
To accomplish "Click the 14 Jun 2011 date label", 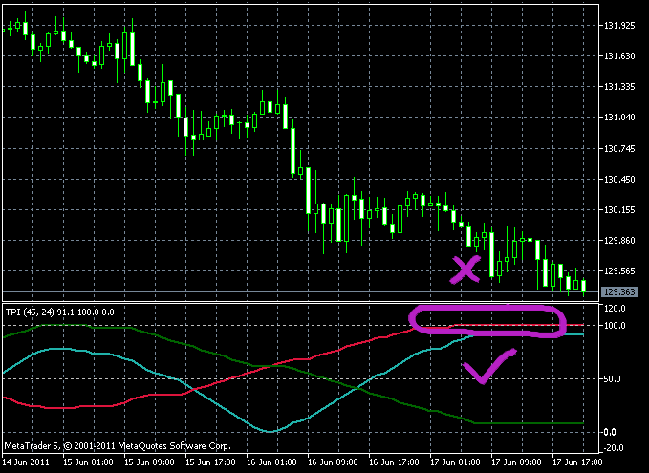I will click(26, 462).
